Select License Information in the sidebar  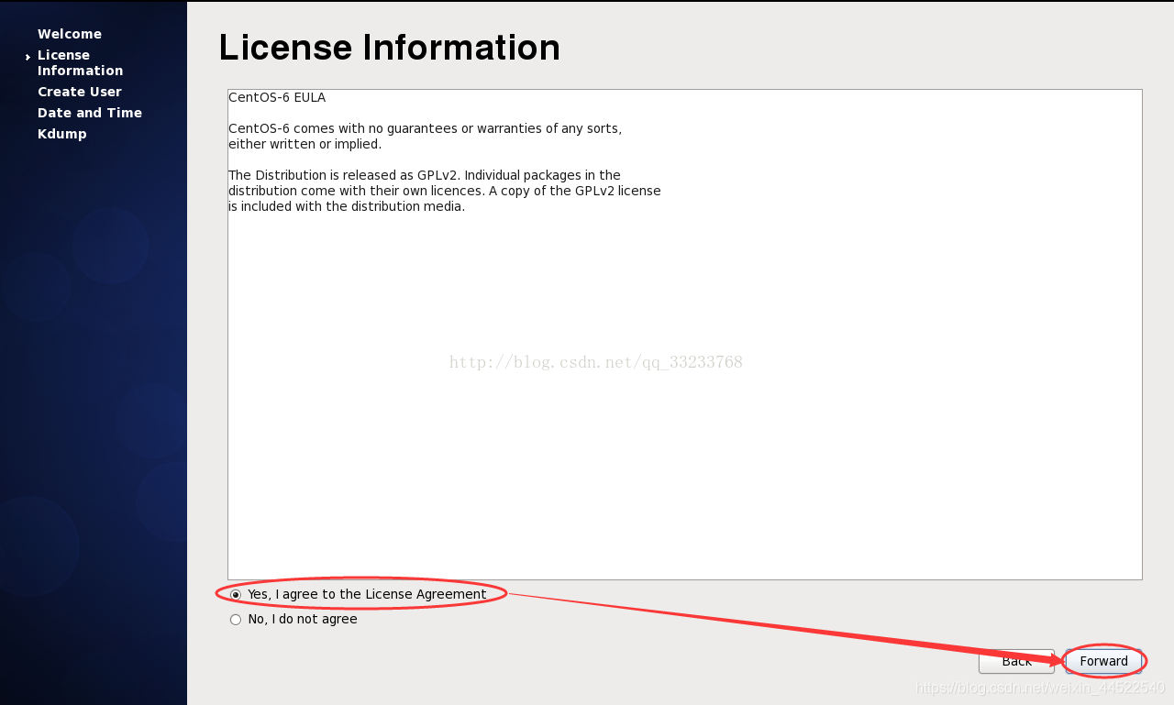tap(80, 62)
